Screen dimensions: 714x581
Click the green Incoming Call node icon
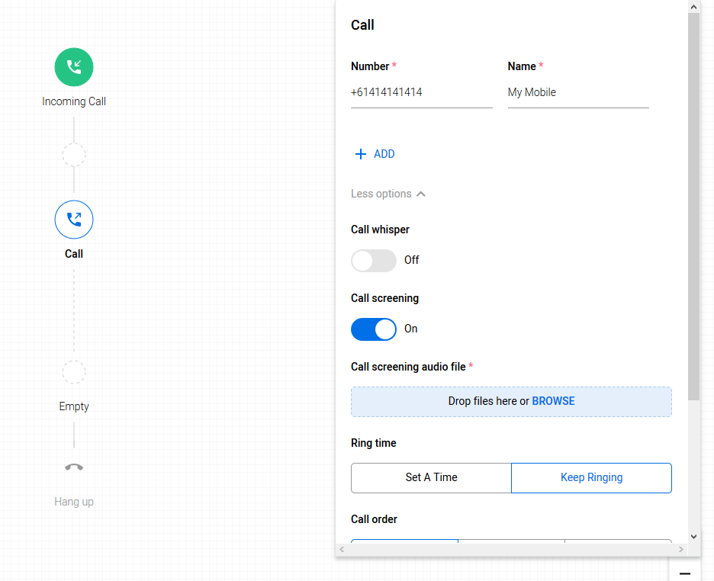click(x=74, y=67)
